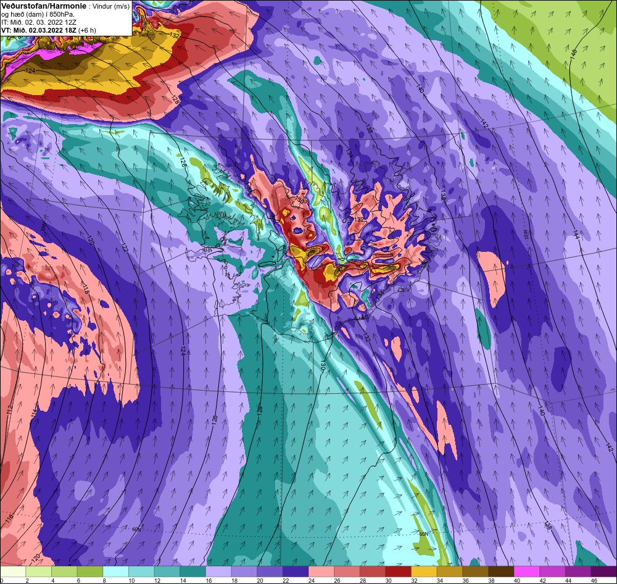
Task: Pick the green 4–6 m/s legend swatch
Action: (65, 572)
